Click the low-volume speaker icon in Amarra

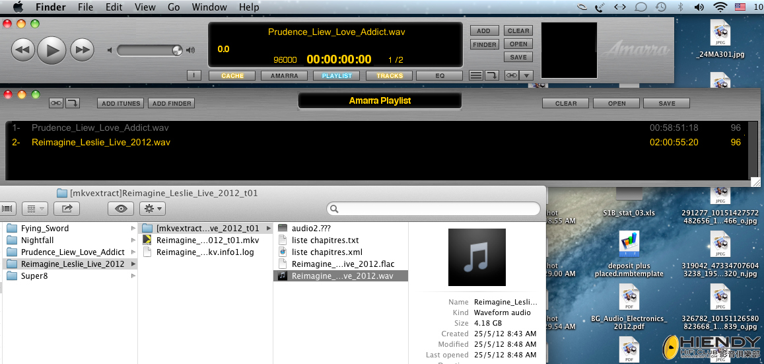coord(110,50)
